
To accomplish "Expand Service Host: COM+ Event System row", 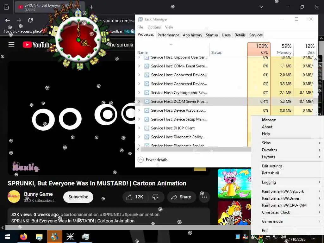I will coord(139,66).
